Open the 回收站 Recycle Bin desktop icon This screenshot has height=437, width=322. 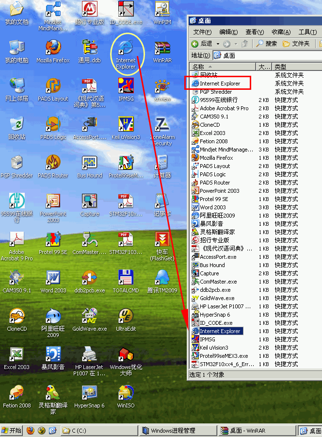[16, 129]
